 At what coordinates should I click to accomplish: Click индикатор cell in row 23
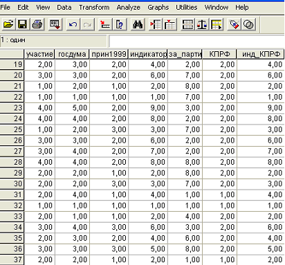click(148, 108)
